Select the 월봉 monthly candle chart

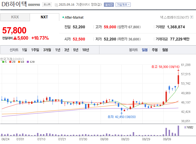coord(165,50)
